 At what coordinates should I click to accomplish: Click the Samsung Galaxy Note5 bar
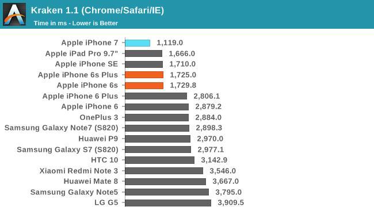click(167, 192)
